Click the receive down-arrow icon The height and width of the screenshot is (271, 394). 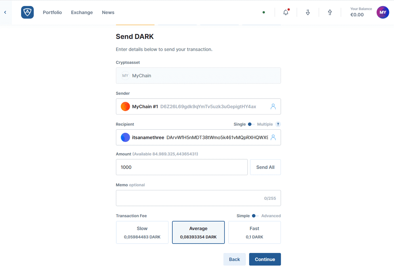click(308, 13)
